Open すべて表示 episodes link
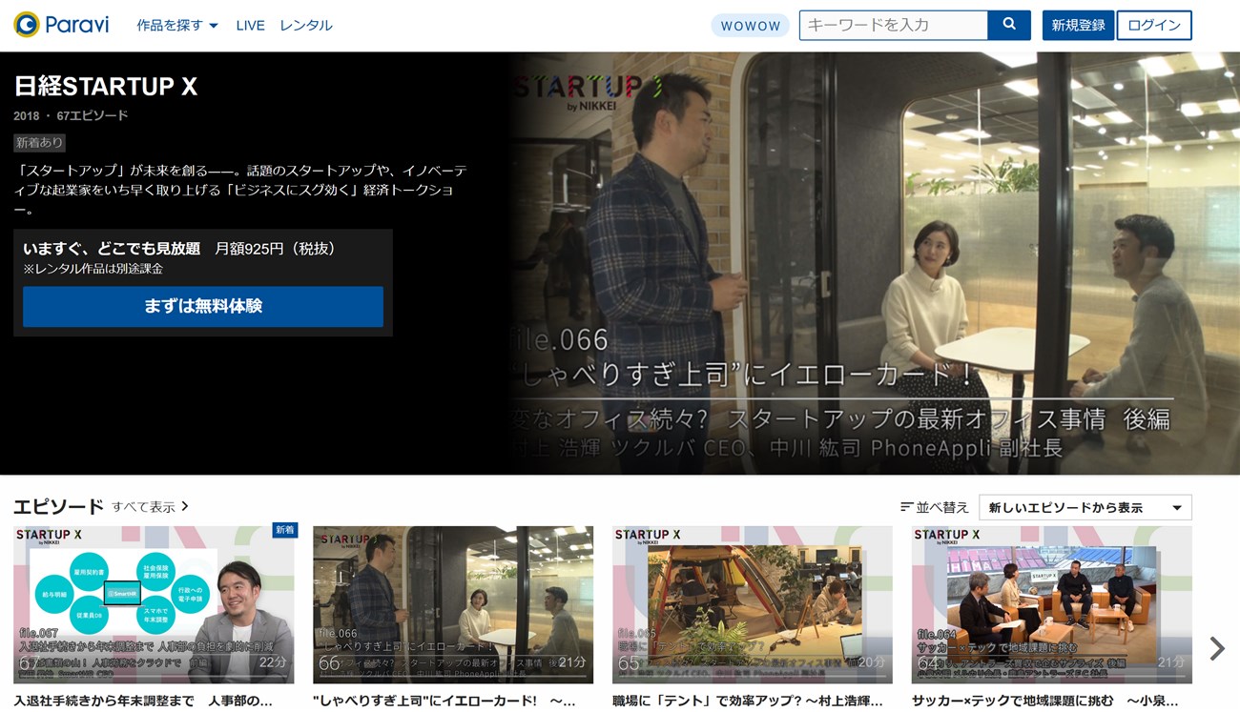This screenshot has width=1240, height=712. (151, 506)
